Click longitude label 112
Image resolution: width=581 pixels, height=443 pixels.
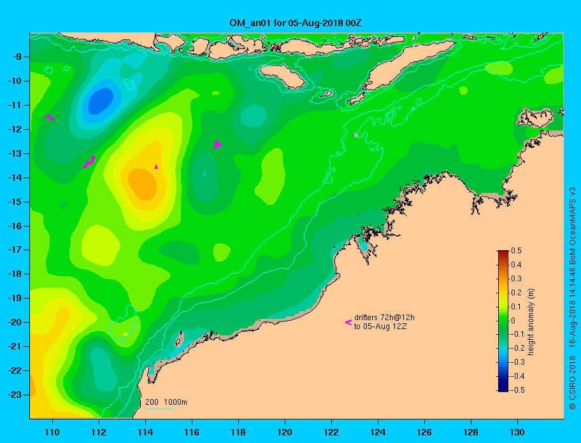tap(99, 432)
